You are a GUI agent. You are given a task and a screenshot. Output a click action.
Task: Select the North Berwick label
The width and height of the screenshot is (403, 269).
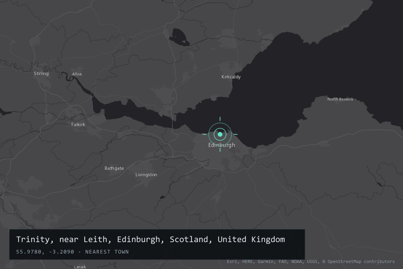click(x=341, y=99)
